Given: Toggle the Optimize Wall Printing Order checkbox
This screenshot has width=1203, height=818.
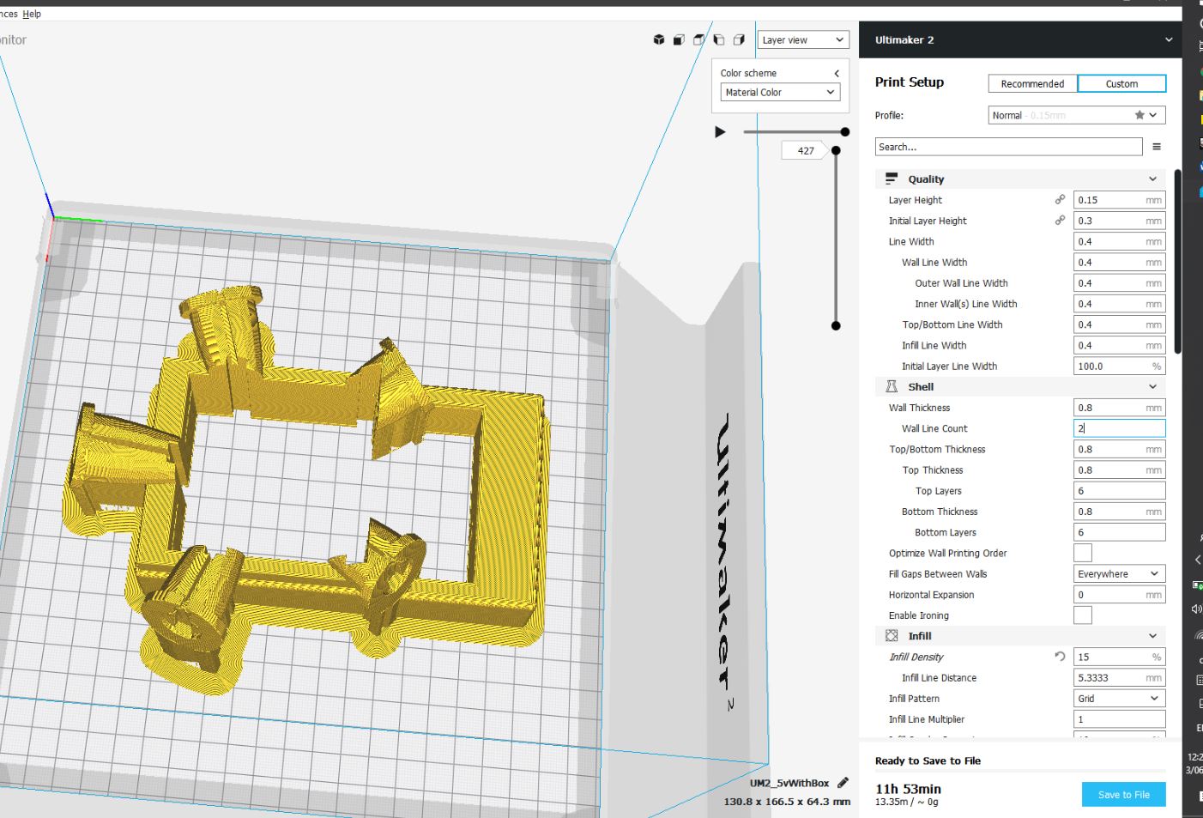Looking at the screenshot, I should click(1083, 553).
